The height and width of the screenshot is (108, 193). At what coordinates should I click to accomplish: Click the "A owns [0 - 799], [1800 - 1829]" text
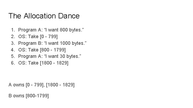coord(42,85)
